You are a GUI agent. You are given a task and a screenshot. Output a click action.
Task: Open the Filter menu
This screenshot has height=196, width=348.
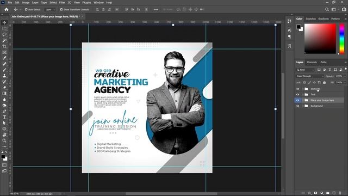click(x=62, y=2)
